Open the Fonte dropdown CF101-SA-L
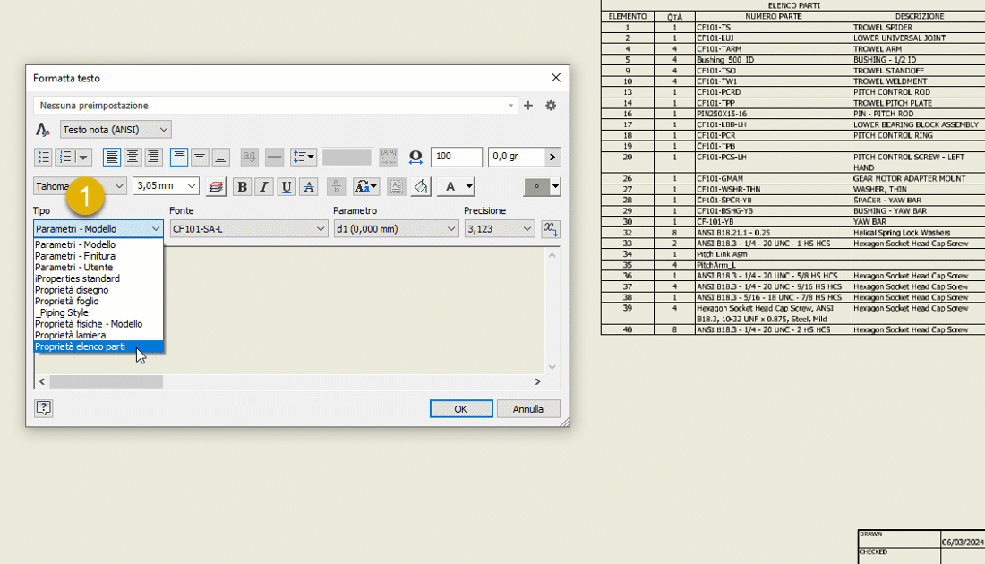 coord(249,229)
